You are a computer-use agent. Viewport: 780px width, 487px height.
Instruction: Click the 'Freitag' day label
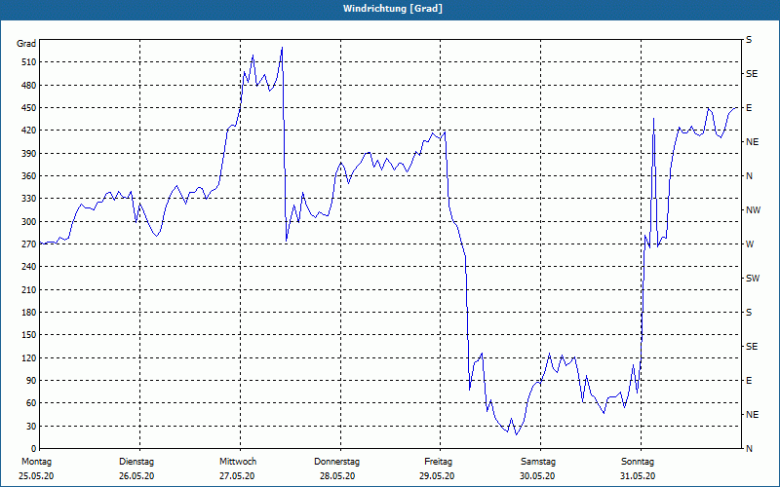pos(438,462)
